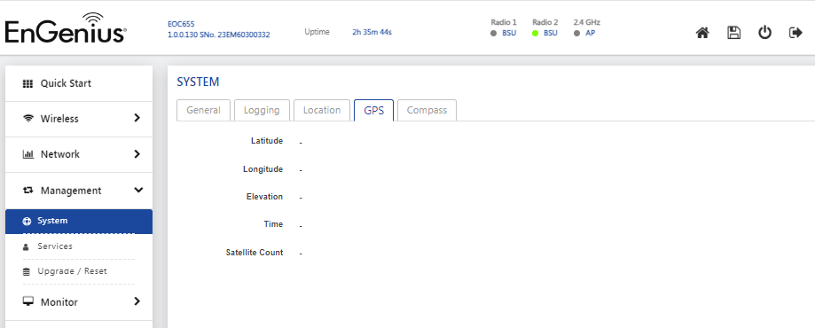Click the Network chart icon in sidebar

[x=28, y=154]
